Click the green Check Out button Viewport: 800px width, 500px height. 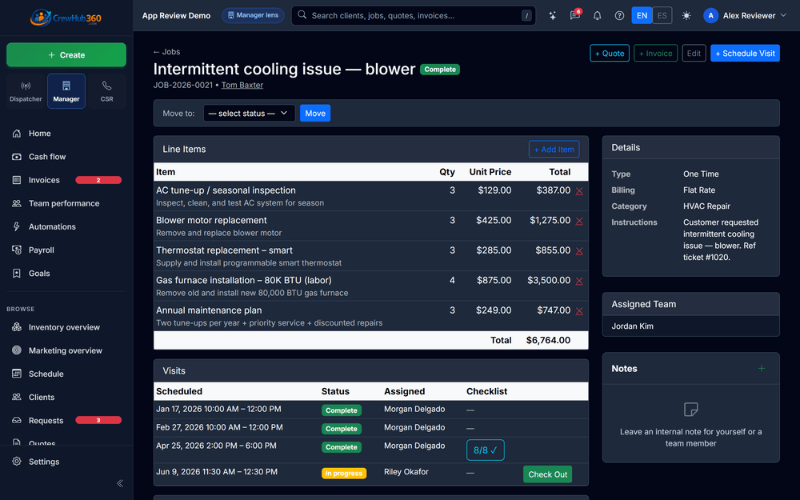click(x=547, y=474)
